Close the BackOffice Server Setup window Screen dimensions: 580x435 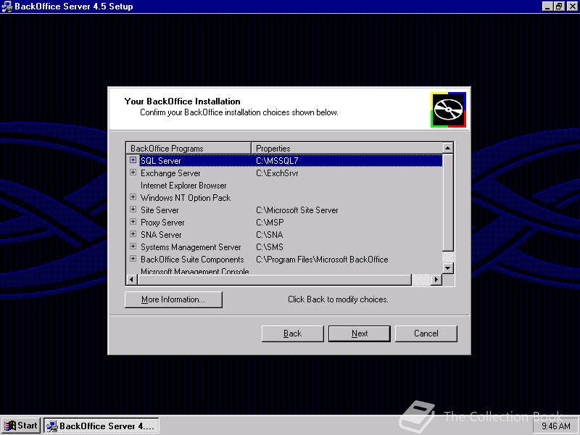pyautogui.click(x=572, y=7)
